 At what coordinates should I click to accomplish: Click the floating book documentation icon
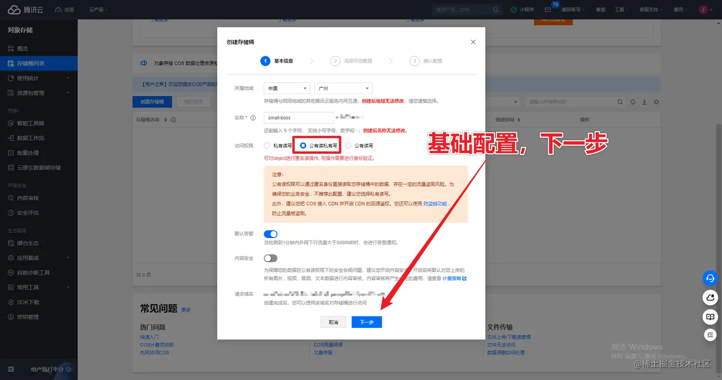(x=710, y=316)
